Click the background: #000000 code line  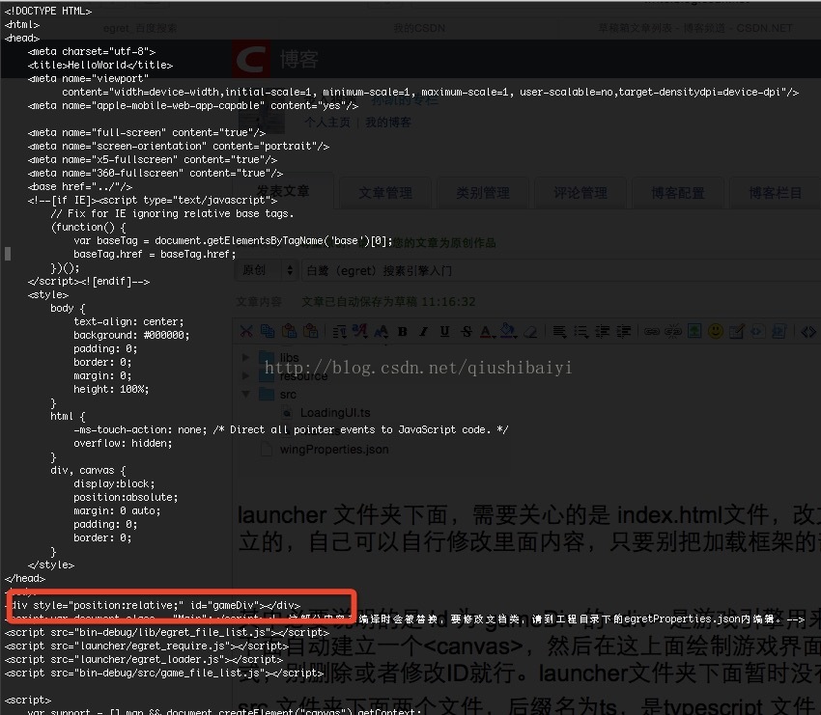131,335
